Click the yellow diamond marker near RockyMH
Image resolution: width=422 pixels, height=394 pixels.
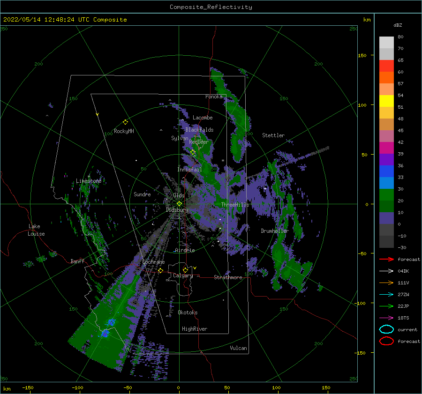click(125, 122)
